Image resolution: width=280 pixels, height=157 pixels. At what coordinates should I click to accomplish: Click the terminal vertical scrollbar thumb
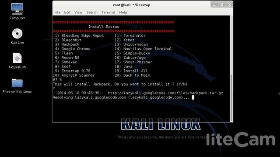(x=231, y=98)
